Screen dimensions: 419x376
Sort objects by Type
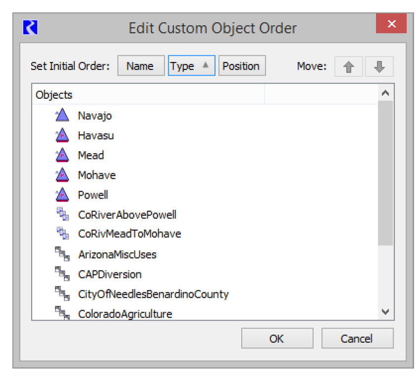pyautogui.click(x=191, y=66)
